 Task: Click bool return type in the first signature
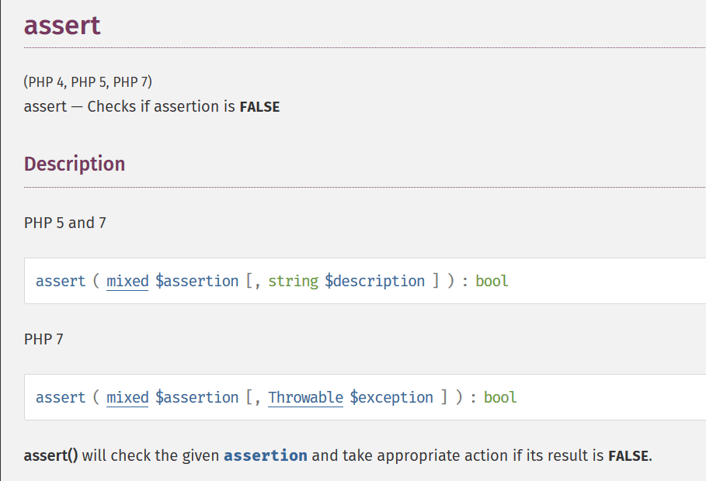492,281
